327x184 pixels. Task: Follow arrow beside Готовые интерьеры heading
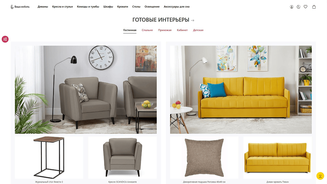coord(193,20)
